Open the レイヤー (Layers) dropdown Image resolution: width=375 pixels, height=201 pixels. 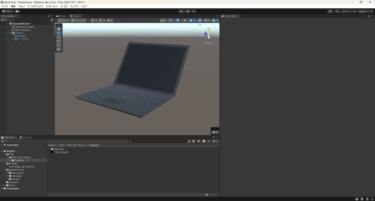click(x=349, y=11)
